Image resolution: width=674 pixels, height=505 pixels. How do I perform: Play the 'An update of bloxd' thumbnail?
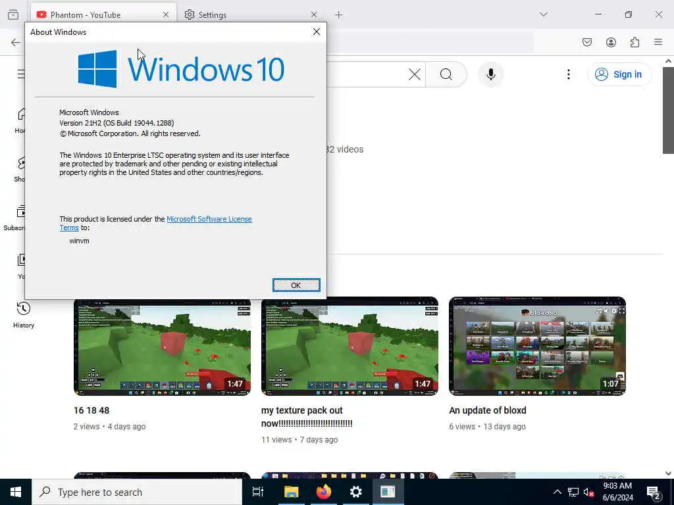tap(537, 346)
